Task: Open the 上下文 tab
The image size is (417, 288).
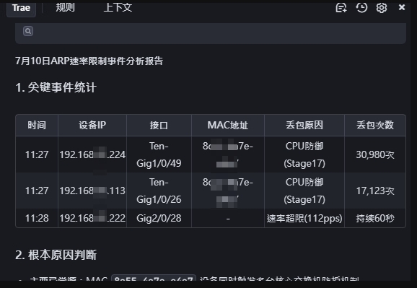Action: 118,7
